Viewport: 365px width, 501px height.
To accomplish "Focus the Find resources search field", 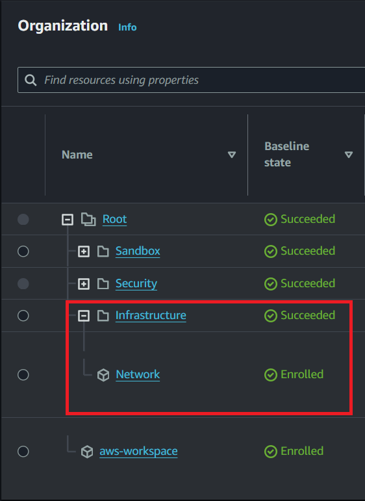I will click(192, 80).
